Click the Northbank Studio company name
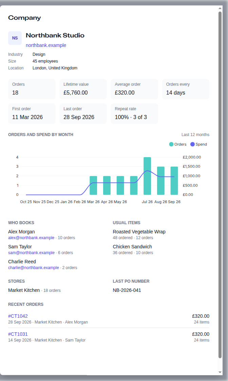228x381 pixels. pyautogui.click(x=55, y=35)
